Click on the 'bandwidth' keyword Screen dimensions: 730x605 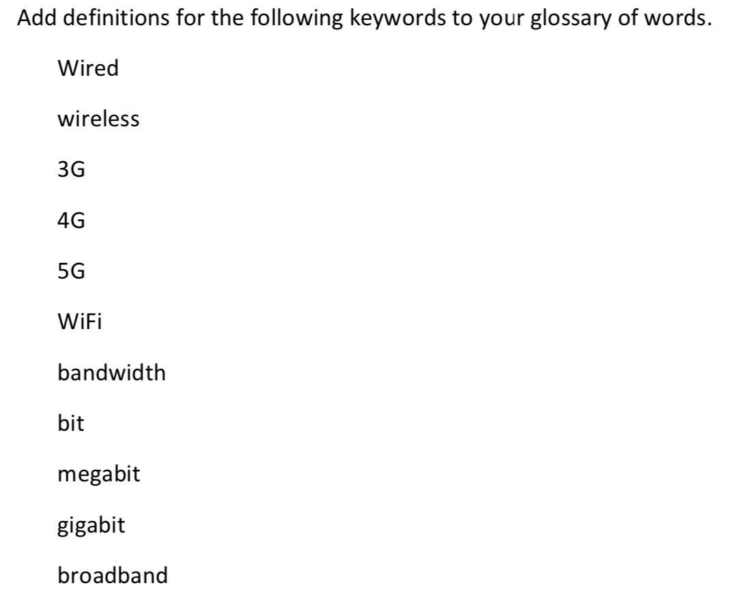[x=112, y=372]
